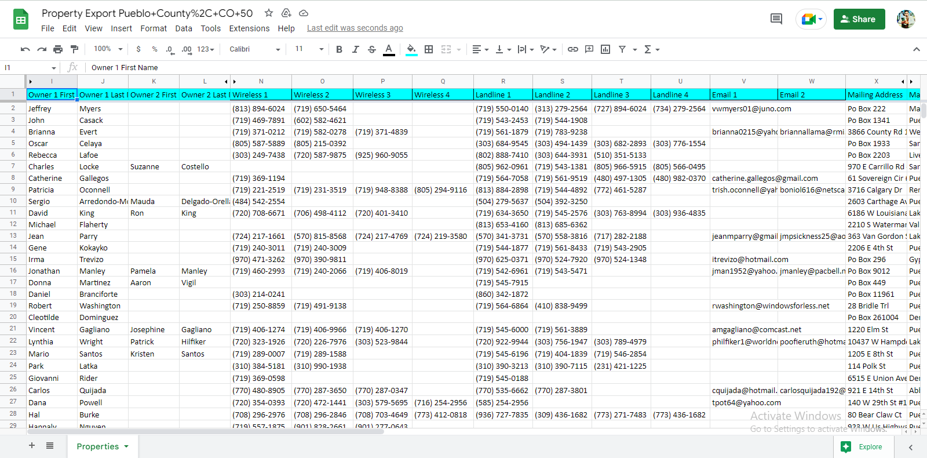This screenshot has height=458, width=927.
Task: Open font size 11 dropdown
Action: pos(309,49)
